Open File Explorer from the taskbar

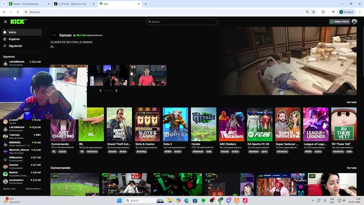pos(170,200)
